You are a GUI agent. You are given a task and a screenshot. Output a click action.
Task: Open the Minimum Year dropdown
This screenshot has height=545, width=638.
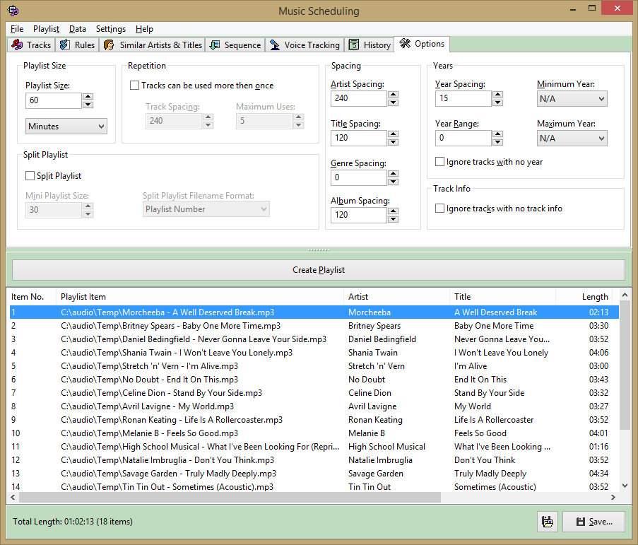coord(572,98)
